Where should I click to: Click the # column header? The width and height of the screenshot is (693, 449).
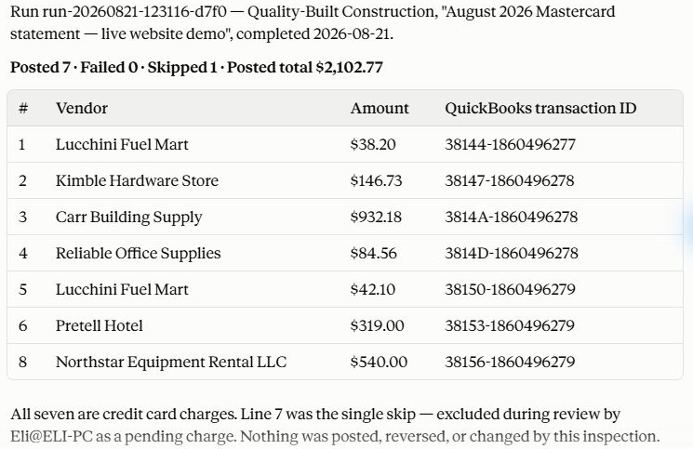coord(23,108)
